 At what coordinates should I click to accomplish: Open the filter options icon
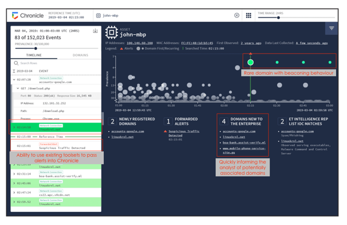click(x=331, y=28)
